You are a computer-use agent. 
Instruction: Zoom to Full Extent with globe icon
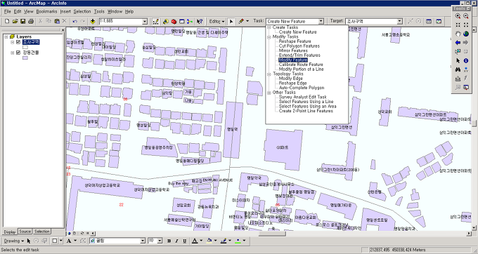[466, 34]
